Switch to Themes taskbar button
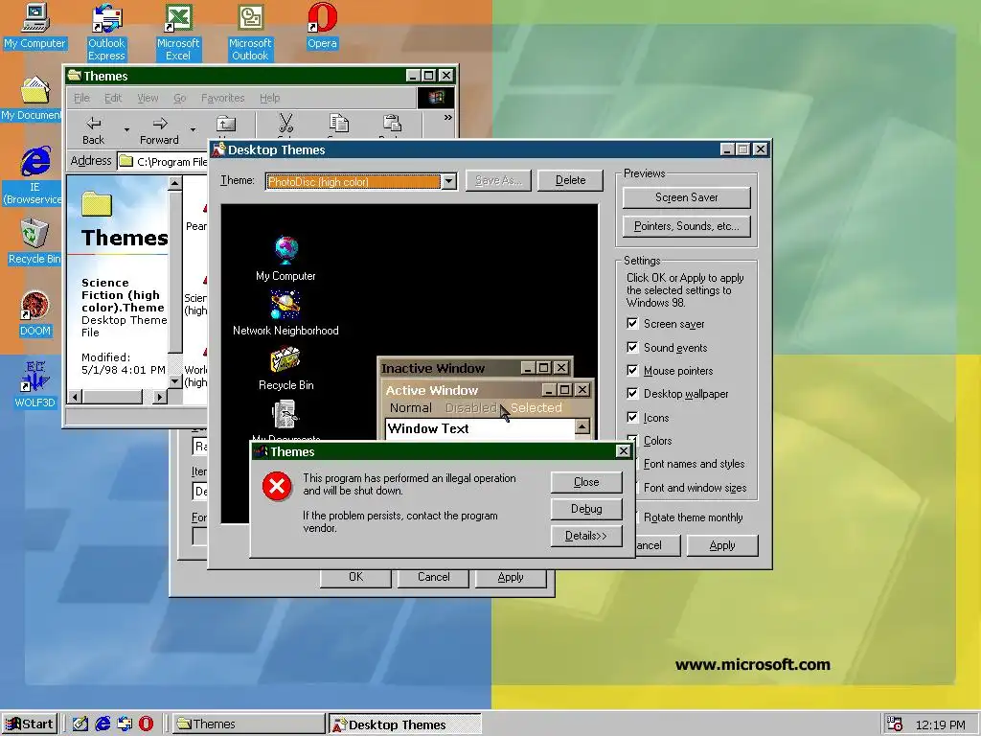This screenshot has width=981, height=736. [248, 724]
